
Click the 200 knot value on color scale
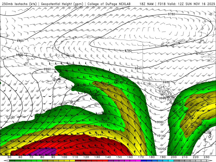[x=174, y=157]
